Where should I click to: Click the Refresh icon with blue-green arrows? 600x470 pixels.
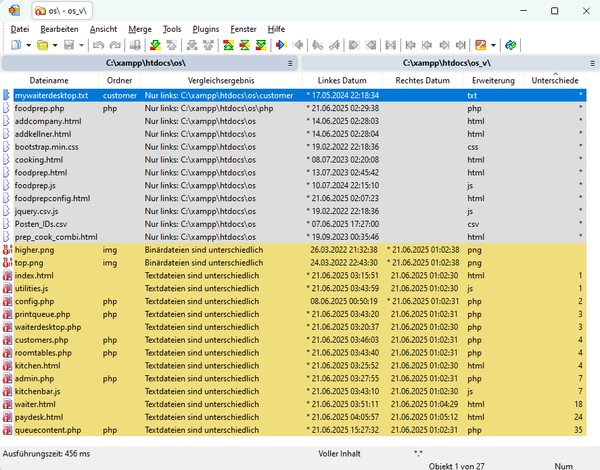511,45
